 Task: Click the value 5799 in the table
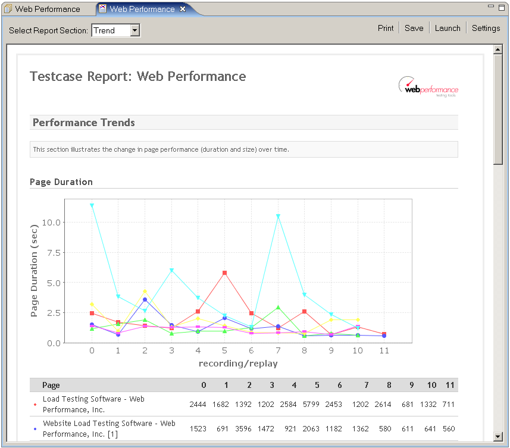(x=311, y=405)
